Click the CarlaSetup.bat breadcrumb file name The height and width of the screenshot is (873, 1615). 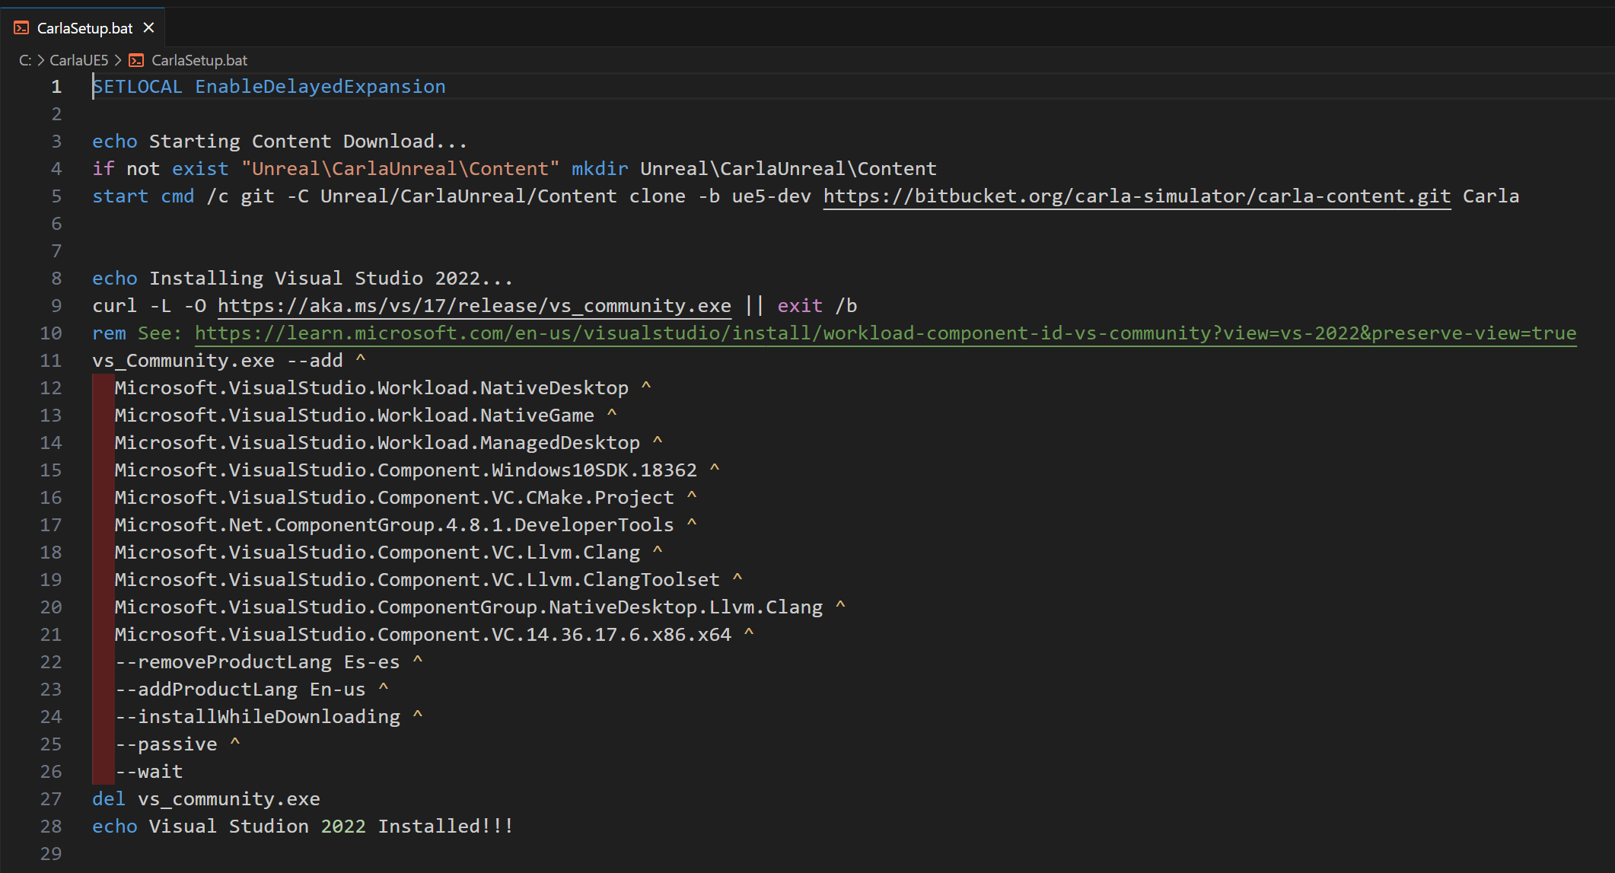click(199, 60)
